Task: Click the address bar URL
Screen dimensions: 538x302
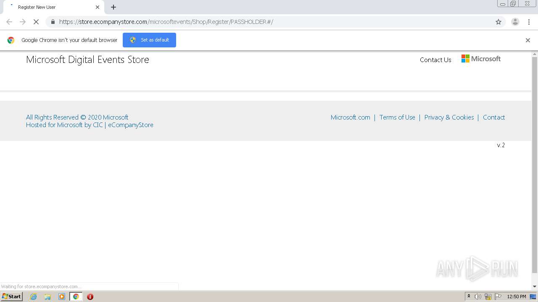Action: click(166, 22)
